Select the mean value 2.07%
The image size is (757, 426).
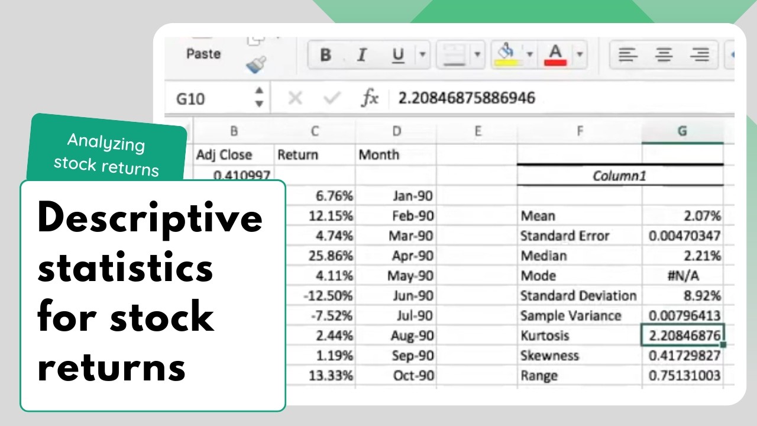point(682,216)
